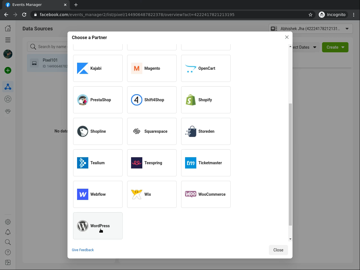The width and height of the screenshot is (360, 270).
Task: Click the Shift4Shop logo icon
Action: 137,100
